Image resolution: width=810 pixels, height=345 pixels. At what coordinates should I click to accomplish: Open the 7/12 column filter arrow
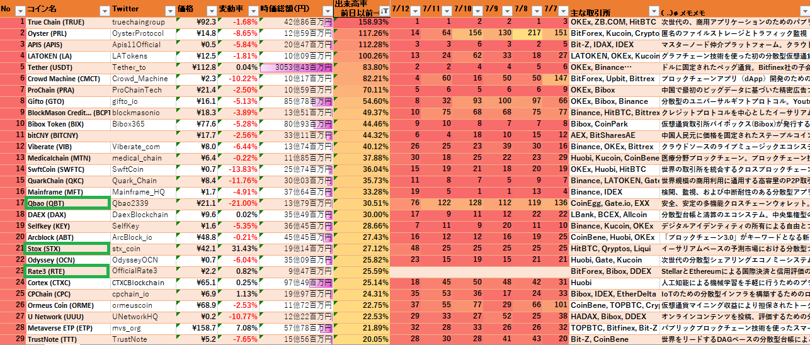(x=415, y=11)
